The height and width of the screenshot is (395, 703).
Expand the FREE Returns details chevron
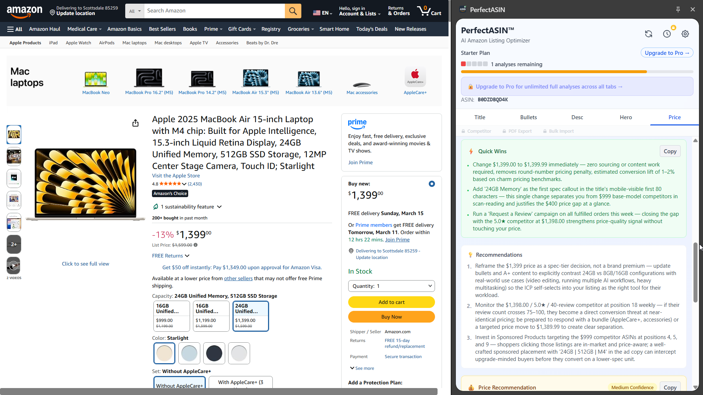pos(187,256)
